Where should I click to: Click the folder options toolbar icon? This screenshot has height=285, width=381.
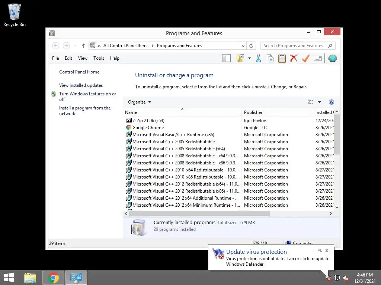click(x=240, y=58)
